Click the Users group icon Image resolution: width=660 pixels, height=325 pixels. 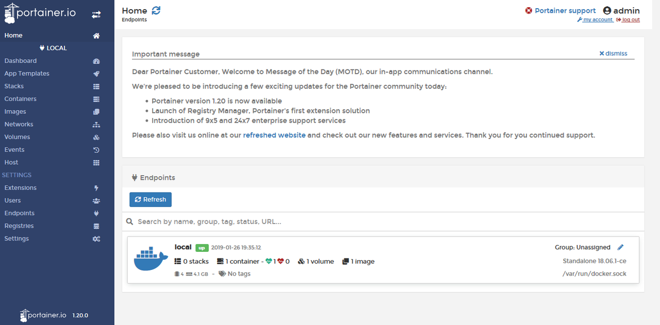96,201
